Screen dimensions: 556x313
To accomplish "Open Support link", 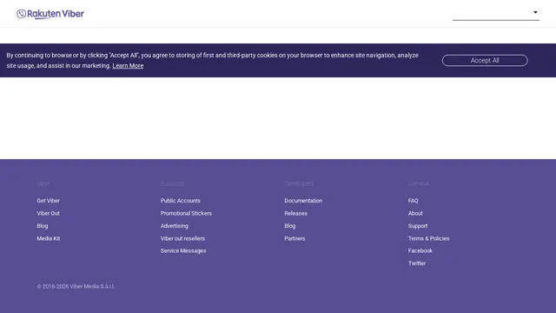I will (x=418, y=226).
